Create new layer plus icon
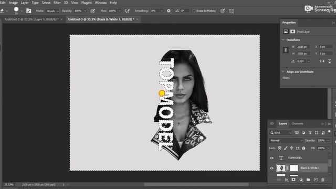Image resolution: width=336 pixels, height=189 pixels. [316, 180]
